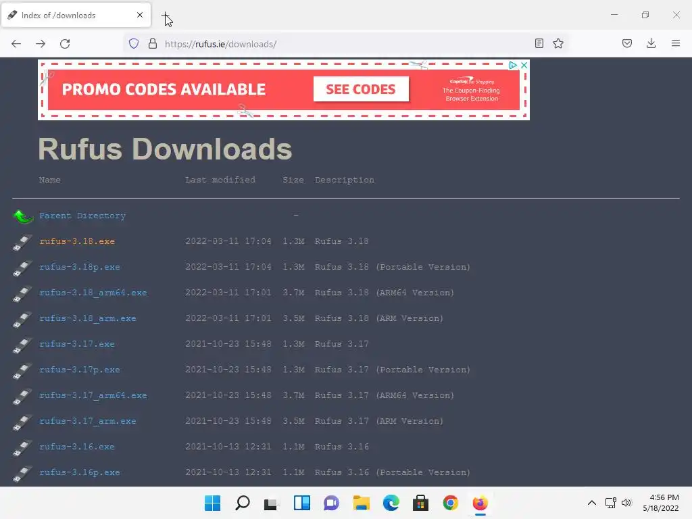Download rufus-3.17_arm64.exe

click(93, 395)
